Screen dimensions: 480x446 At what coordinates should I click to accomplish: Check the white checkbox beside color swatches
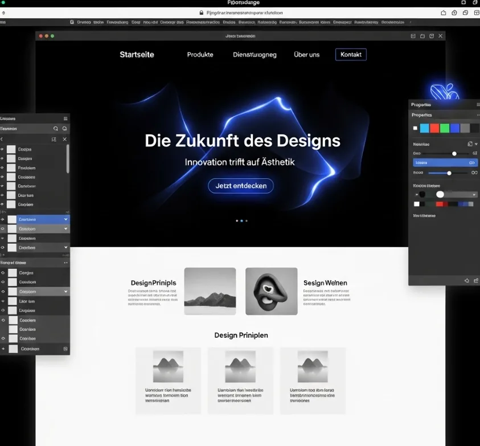coord(415,128)
